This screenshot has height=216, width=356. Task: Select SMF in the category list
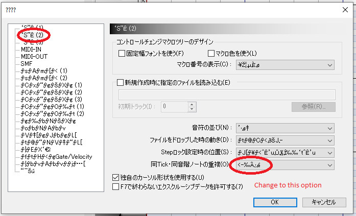(27, 63)
